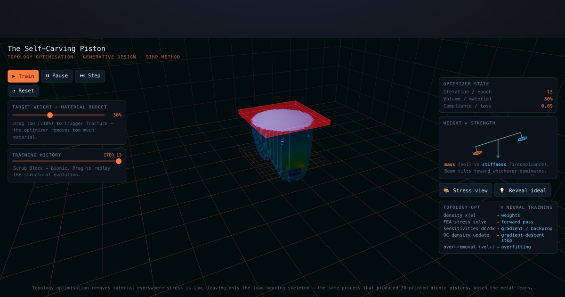The height and width of the screenshot is (297, 565).
Task: Toggle the Stress view
Action: coord(465,190)
